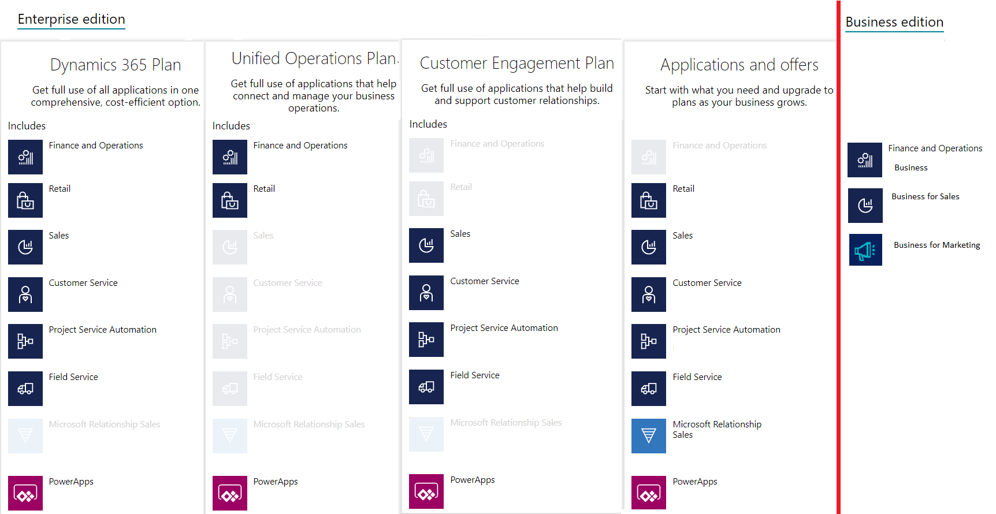Click Sales icon in Customer Engagement Plan

point(426,245)
